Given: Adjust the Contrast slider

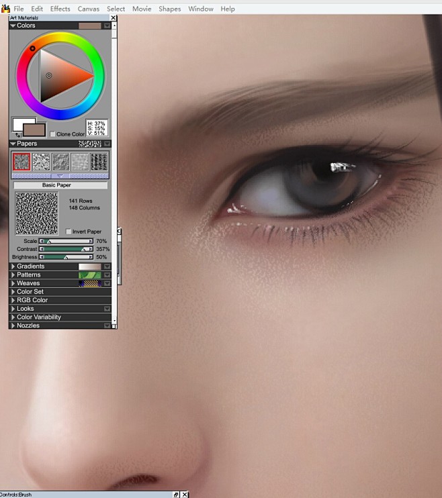Looking at the screenshot, I should point(66,249).
